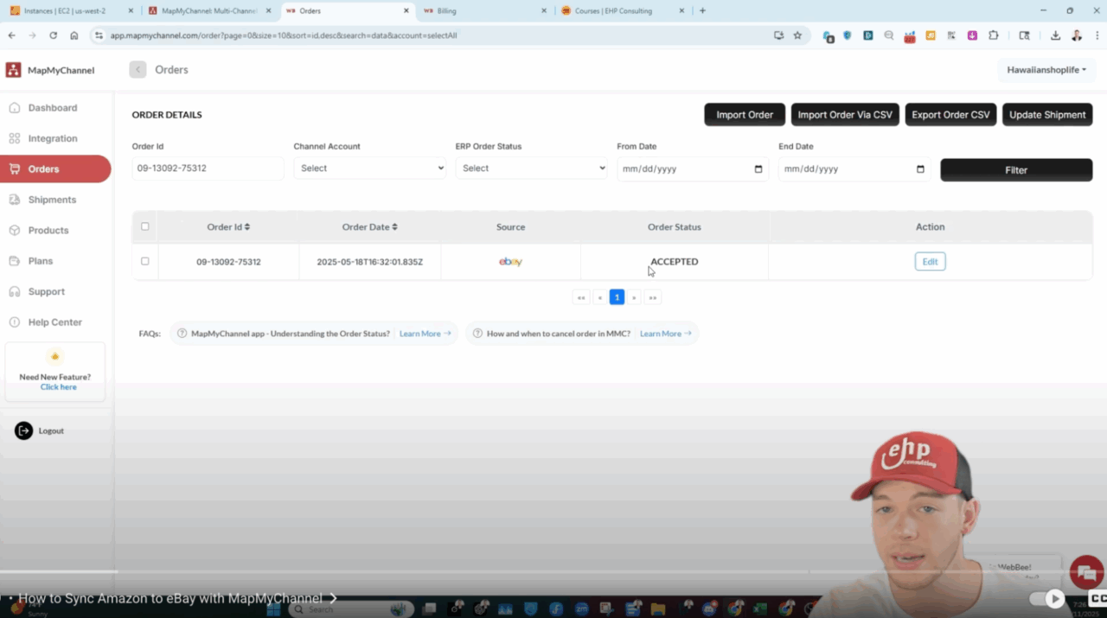Click the Logout arrow icon
This screenshot has height=618, width=1107.
(23, 430)
